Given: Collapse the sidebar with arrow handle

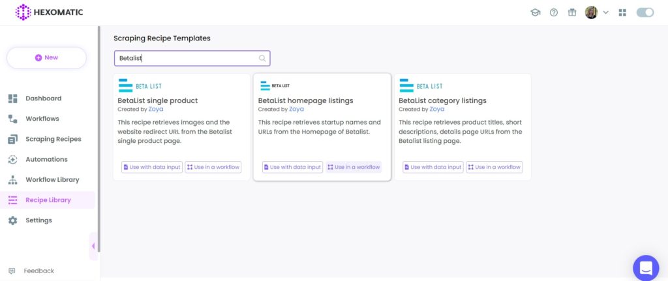Looking at the screenshot, I should point(93,246).
